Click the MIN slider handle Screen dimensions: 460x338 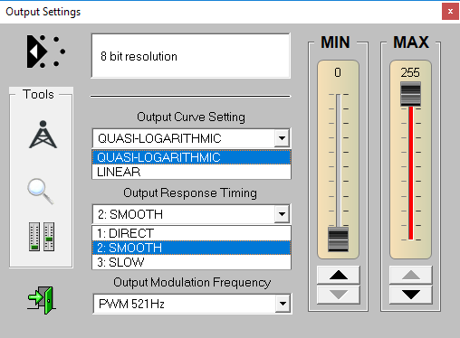338,239
